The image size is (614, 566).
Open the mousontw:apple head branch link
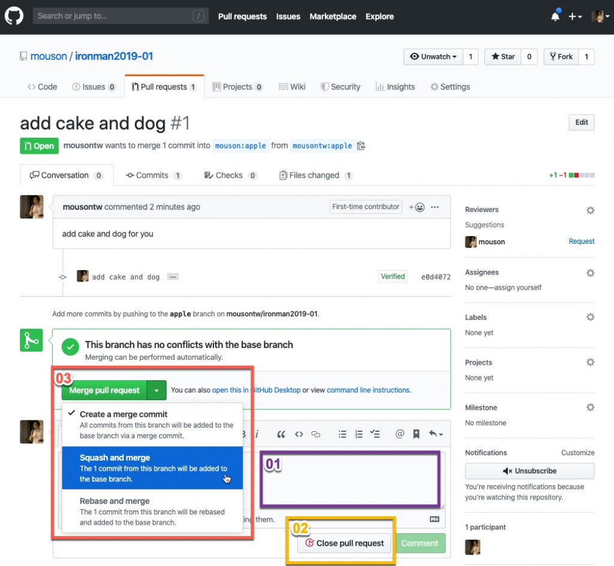click(322, 146)
